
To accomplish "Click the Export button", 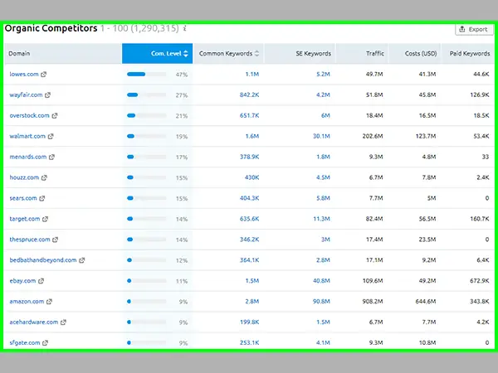I will coord(474,29).
